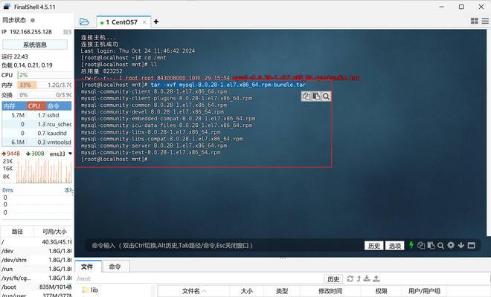491x297 pixels.
Task: Click the 系统信息 button
Action: [35, 45]
